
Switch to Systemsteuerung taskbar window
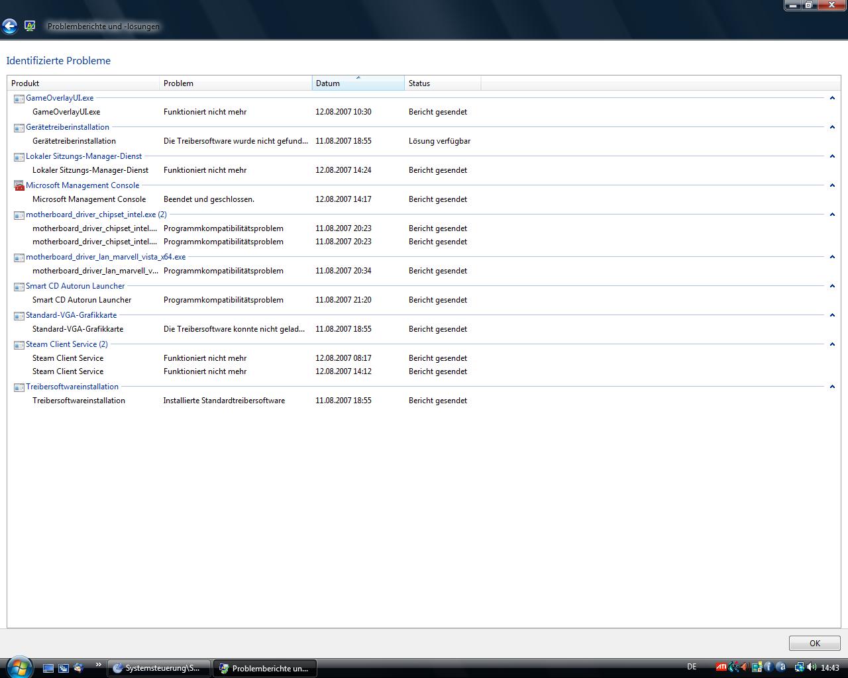point(159,668)
